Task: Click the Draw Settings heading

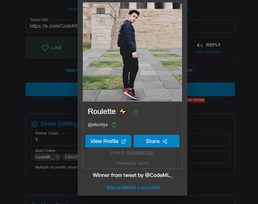Action: pos(60,124)
